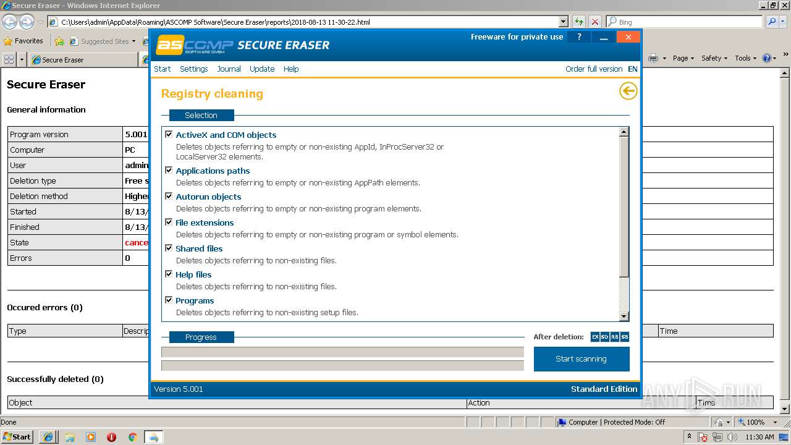This screenshot has width=791, height=445.
Task: Click the quick tabs grid icon
Action: pyautogui.click(x=9, y=60)
